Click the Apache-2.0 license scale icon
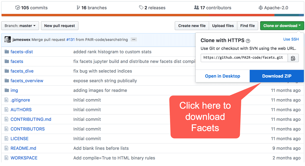Viewport: 305px width, 166px height. (261, 8)
